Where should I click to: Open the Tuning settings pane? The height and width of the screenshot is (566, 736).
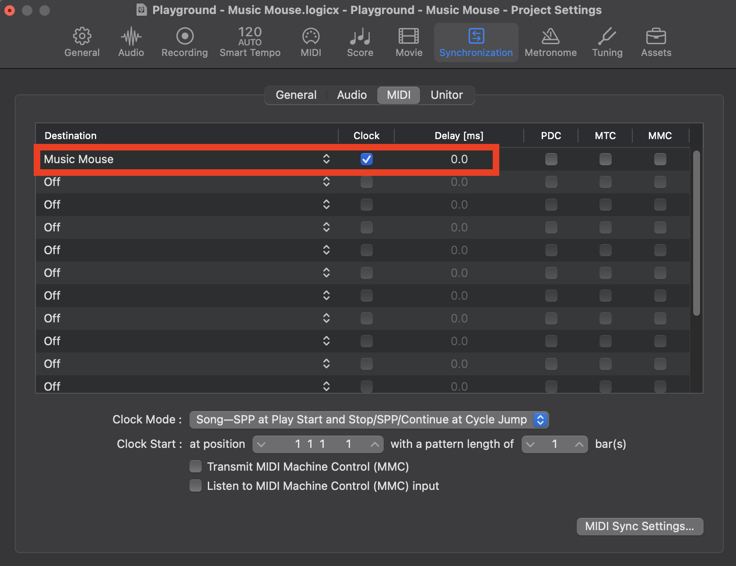(x=607, y=42)
